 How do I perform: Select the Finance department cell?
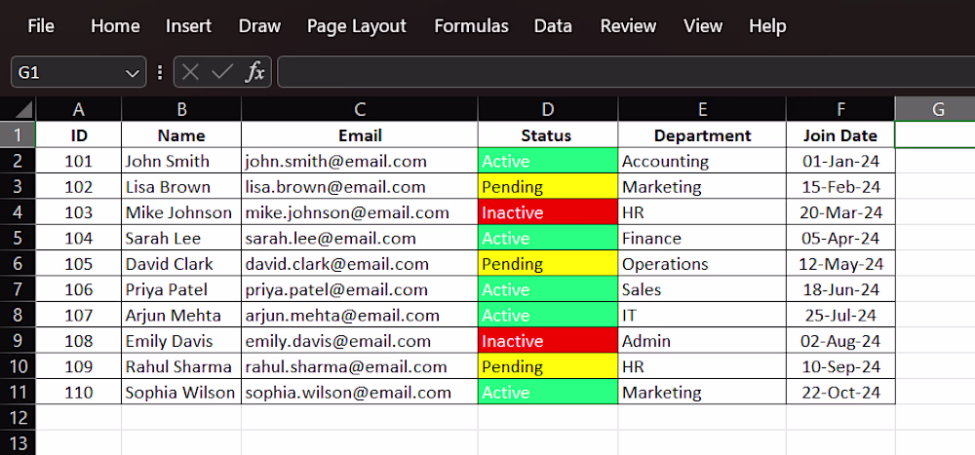pos(702,238)
